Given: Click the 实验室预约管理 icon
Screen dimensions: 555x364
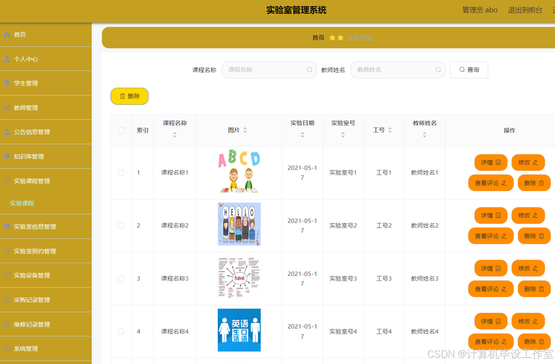Looking at the screenshot, I should pos(7,251).
